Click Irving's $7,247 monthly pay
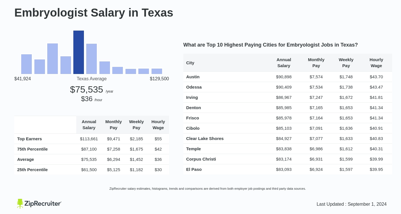The height and width of the screenshot is (214, 401). [x=316, y=97]
